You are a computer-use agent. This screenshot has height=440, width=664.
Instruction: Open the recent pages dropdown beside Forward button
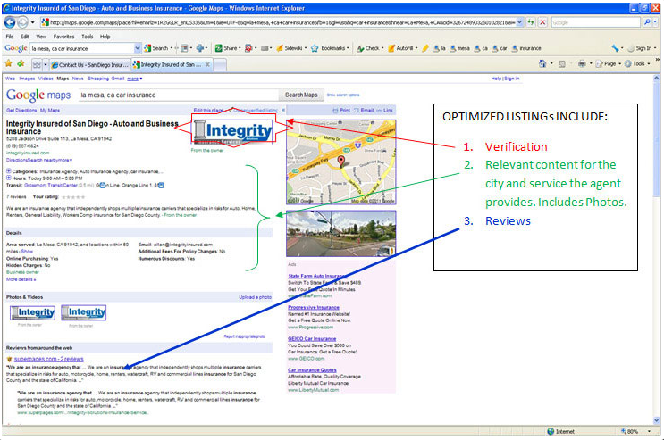click(x=32, y=22)
